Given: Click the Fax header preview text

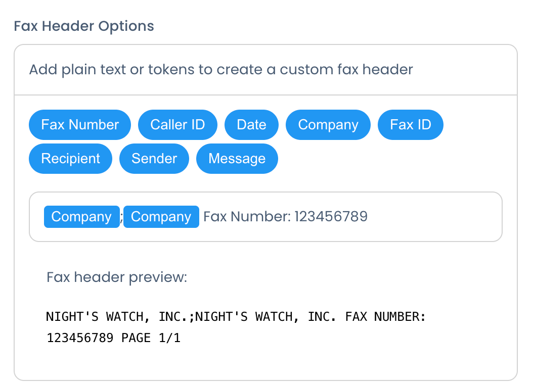Looking at the screenshot, I should click(x=117, y=277).
